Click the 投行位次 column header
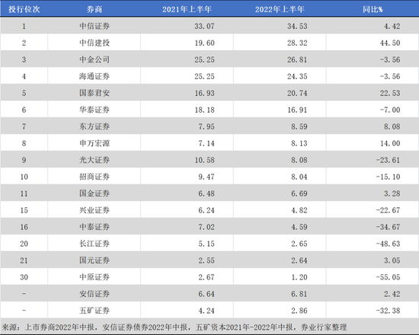The image size is (419, 335). tap(24, 9)
